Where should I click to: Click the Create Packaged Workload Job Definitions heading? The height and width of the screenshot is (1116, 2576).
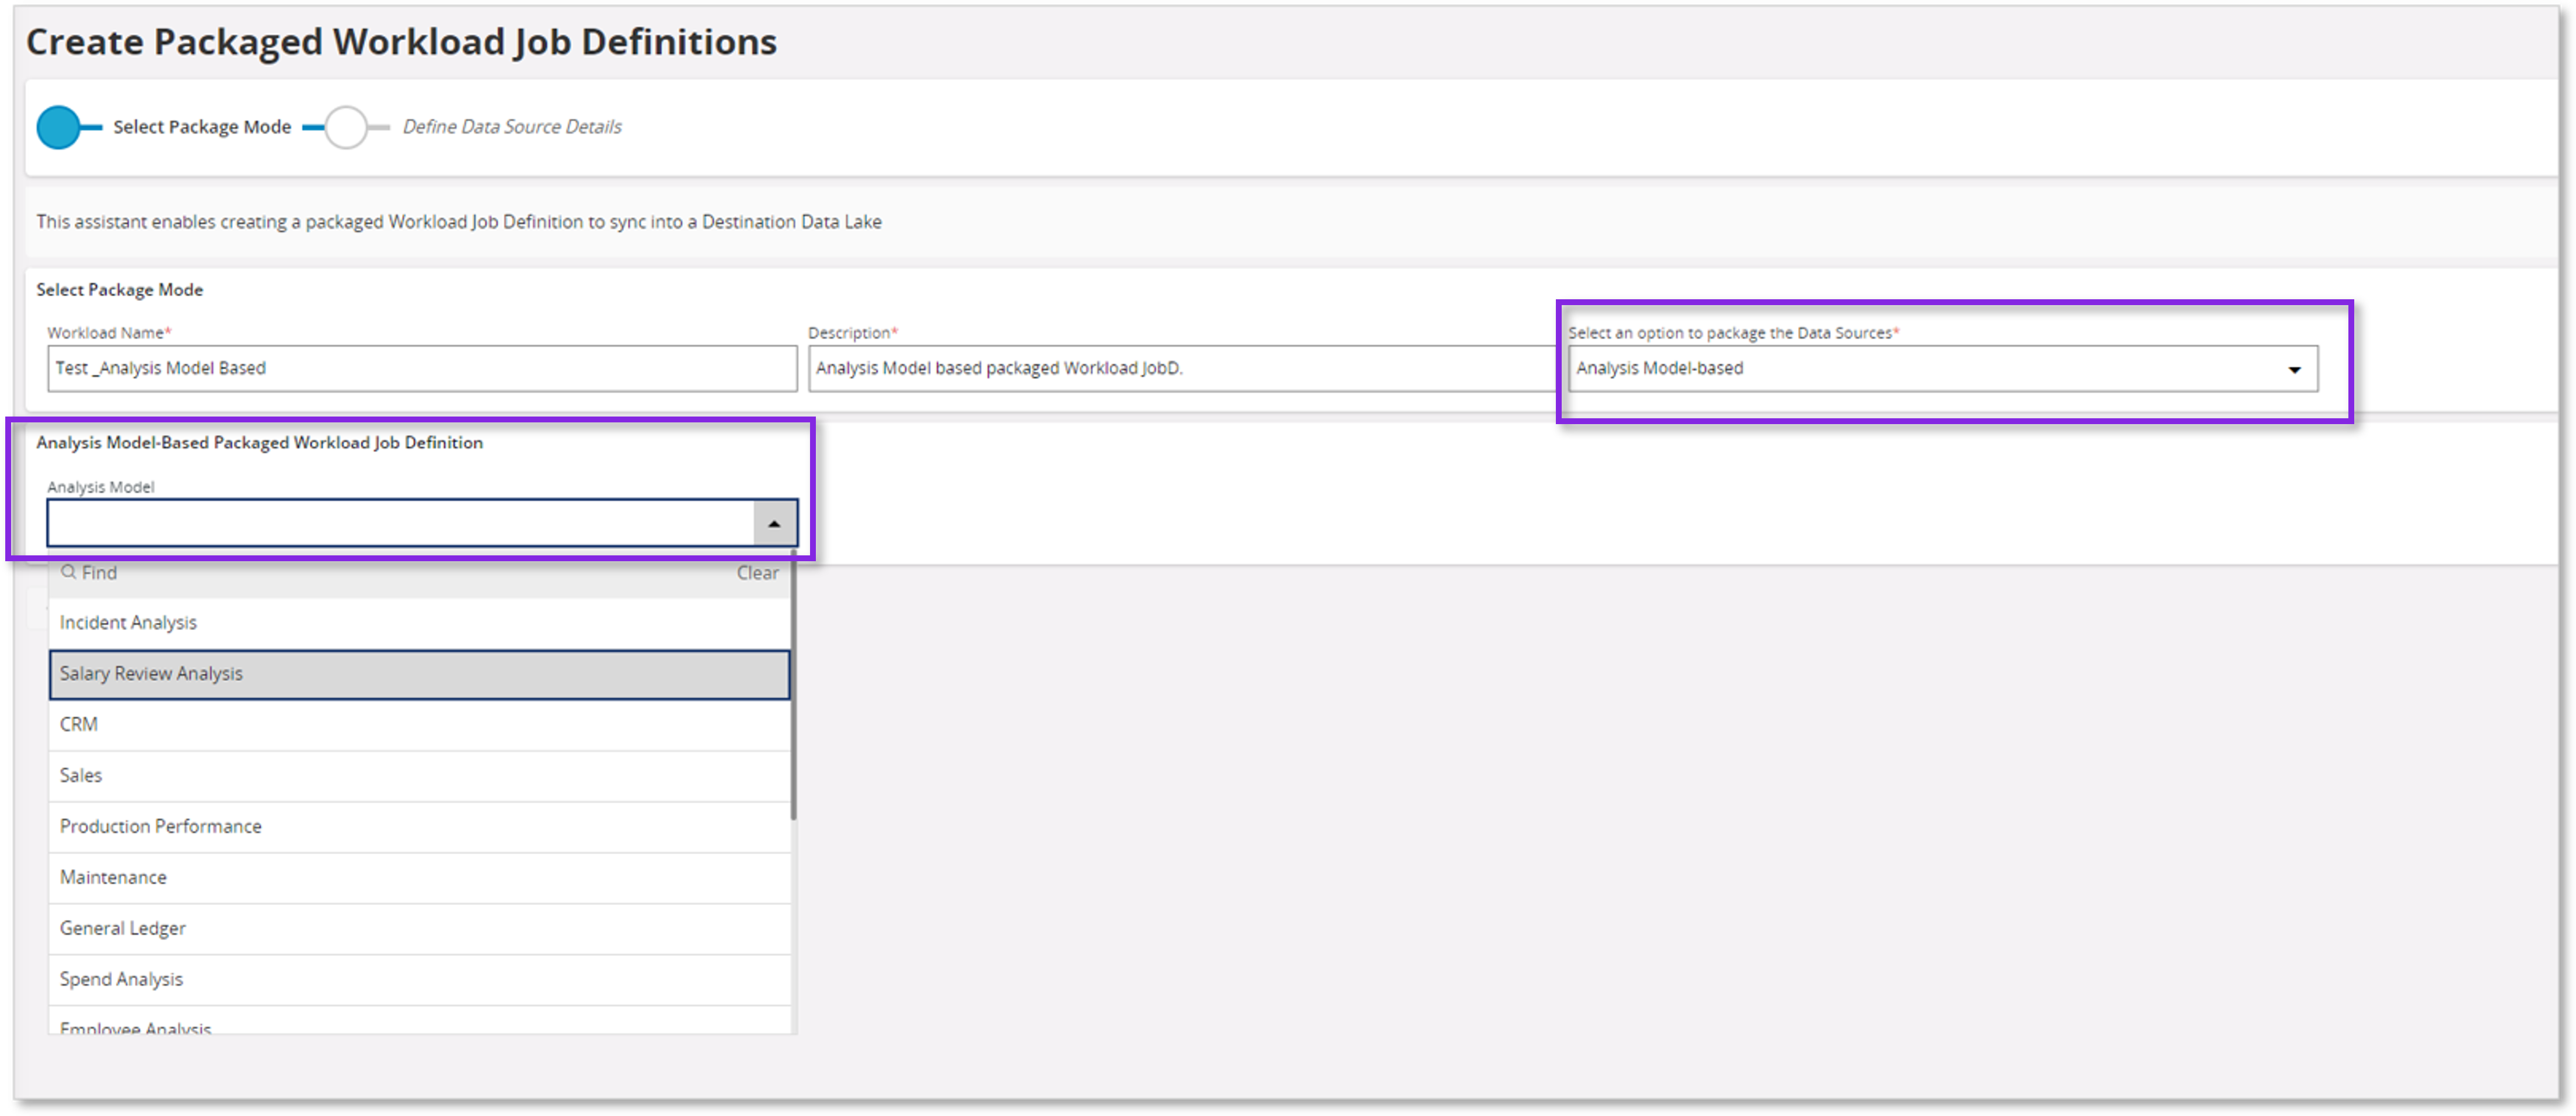coord(401,42)
